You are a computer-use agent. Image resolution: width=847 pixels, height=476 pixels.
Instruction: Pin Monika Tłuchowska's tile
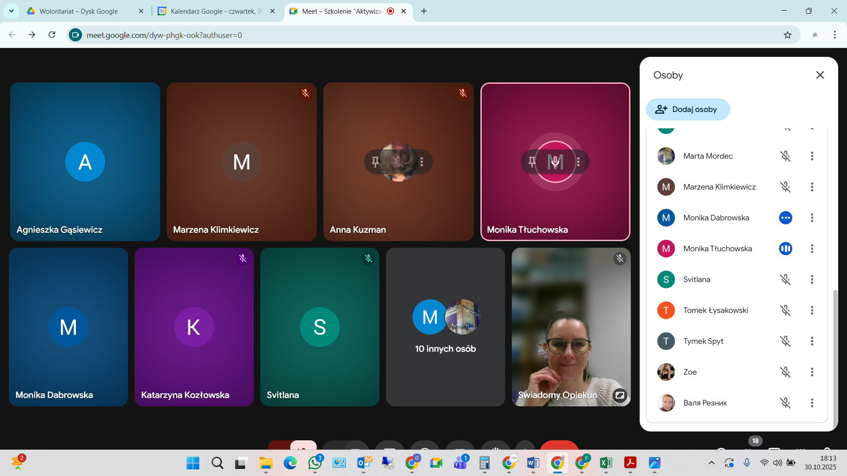pos(532,162)
